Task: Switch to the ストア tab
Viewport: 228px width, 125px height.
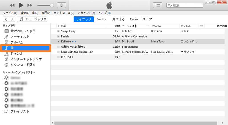Action: tap(147, 19)
